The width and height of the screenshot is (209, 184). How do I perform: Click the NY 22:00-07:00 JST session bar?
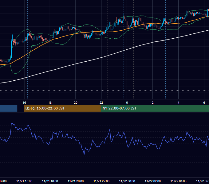[x=155, y=108]
